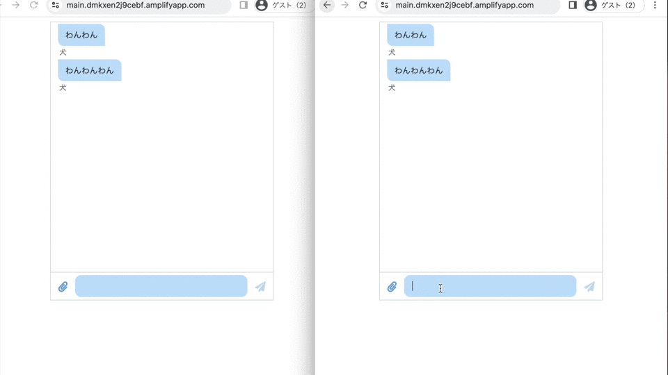Open guest profile button in left browser

[x=283, y=5]
